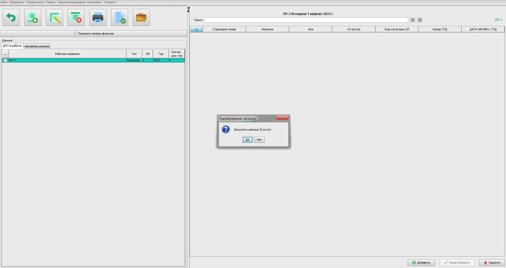Click the edit pencil toolbar icon
506x268 pixels.
[55, 18]
